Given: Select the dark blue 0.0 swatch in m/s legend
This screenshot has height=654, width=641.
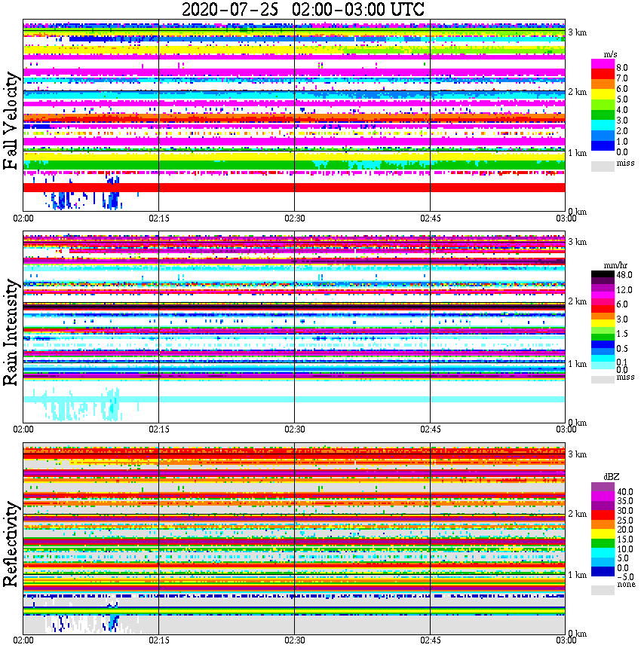Looking at the screenshot, I should [603, 145].
